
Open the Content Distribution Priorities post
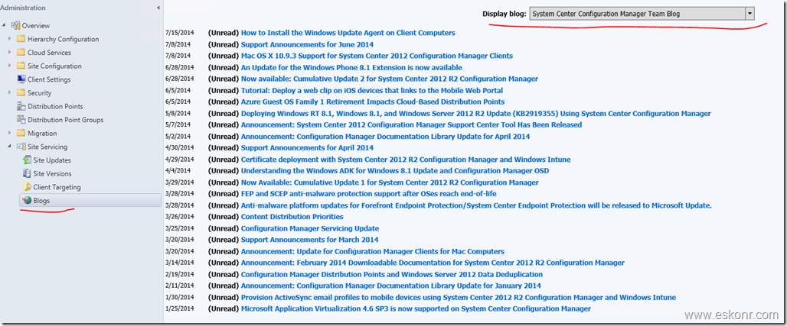click(292, 217)
